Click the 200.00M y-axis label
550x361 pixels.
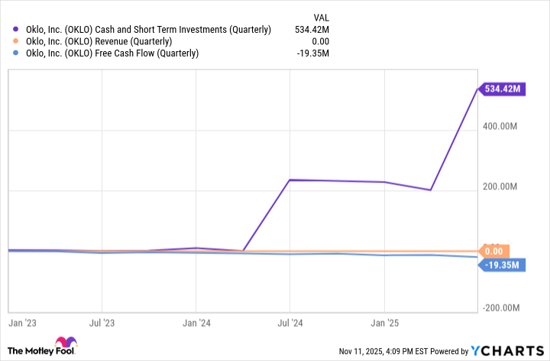pyautogui.click(x=500, y=186)
